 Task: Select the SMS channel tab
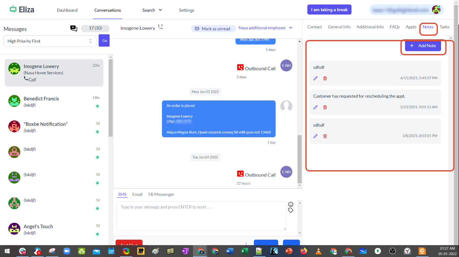click(122, 194)
